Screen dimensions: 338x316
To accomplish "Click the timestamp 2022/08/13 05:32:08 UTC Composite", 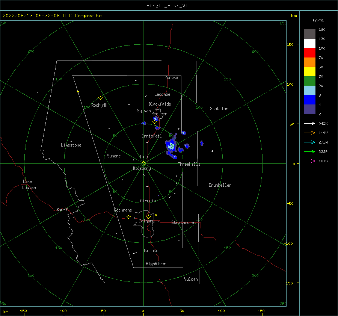I will pos(52,16).
